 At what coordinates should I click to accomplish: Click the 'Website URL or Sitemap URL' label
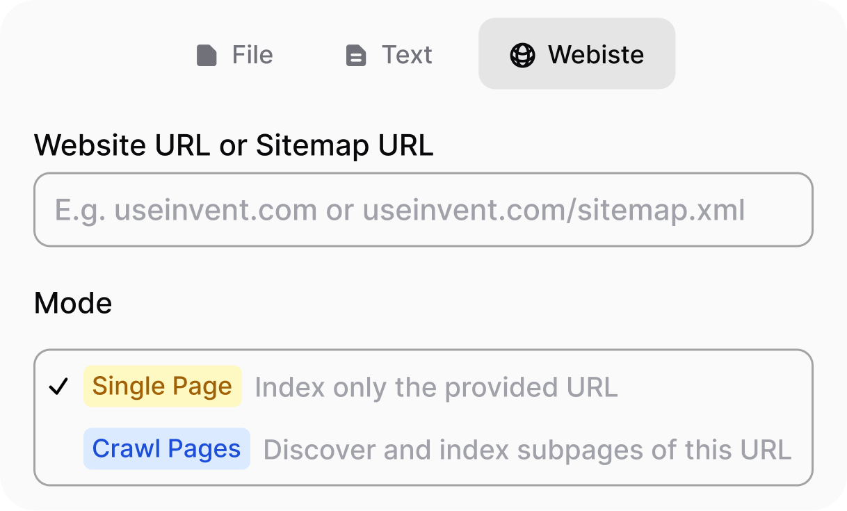click(234, 145)
